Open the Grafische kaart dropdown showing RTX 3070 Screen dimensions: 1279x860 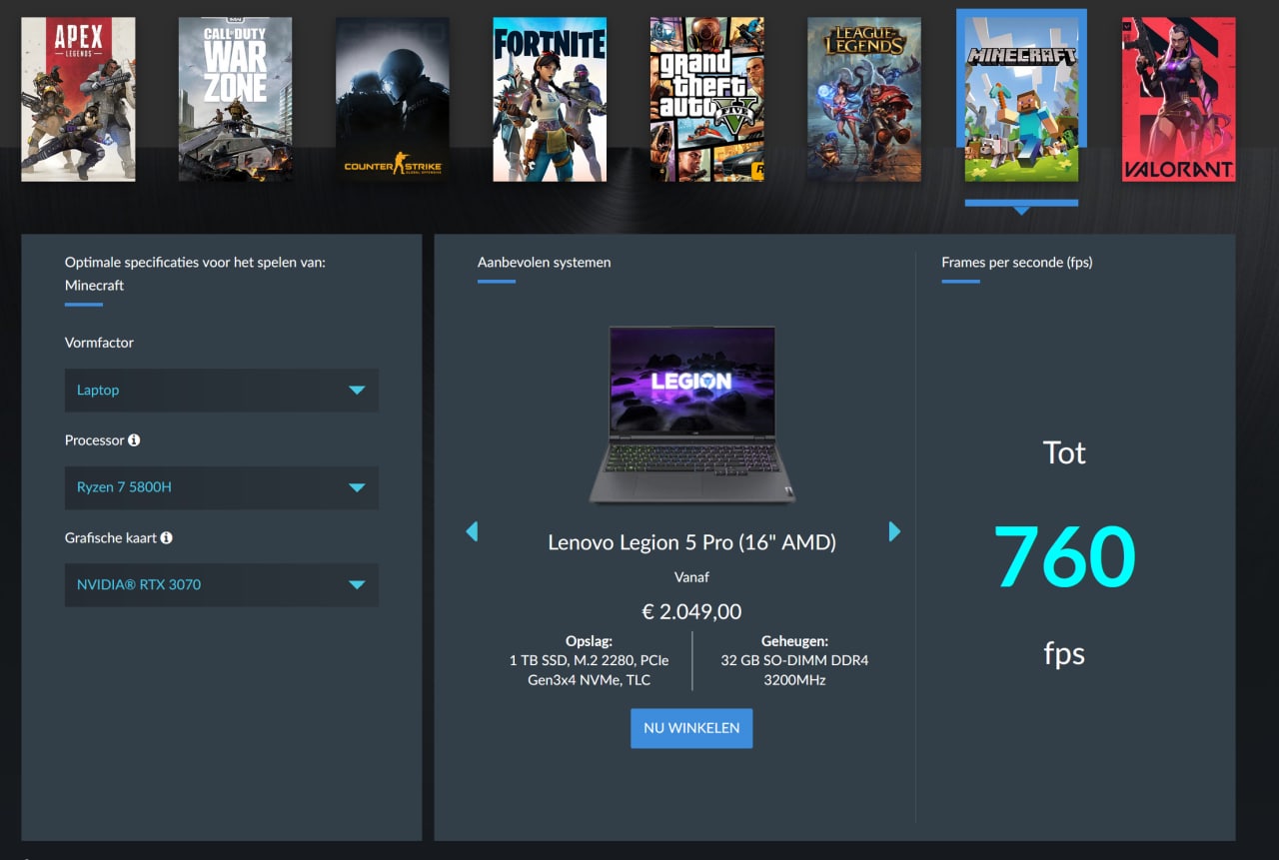click(221, 584)
